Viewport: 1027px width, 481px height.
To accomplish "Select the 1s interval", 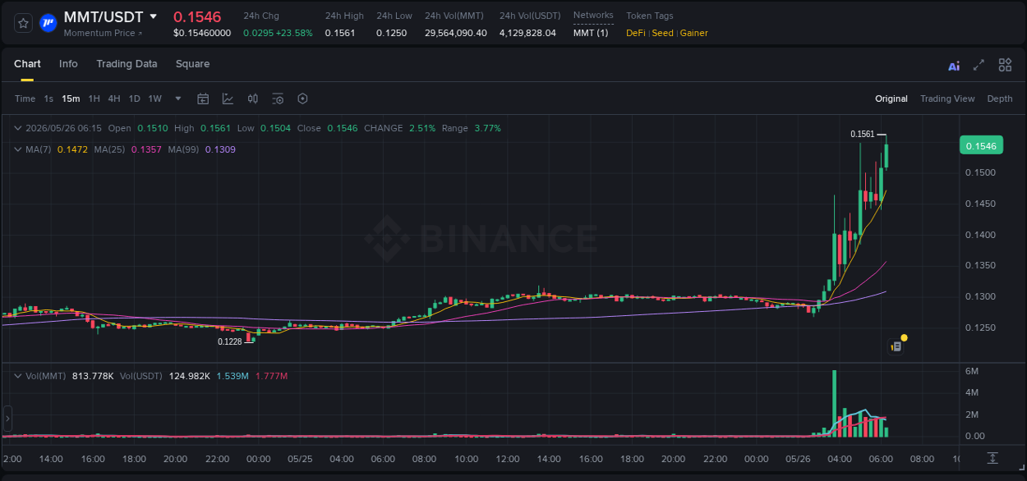I will (x=48, y=98).
